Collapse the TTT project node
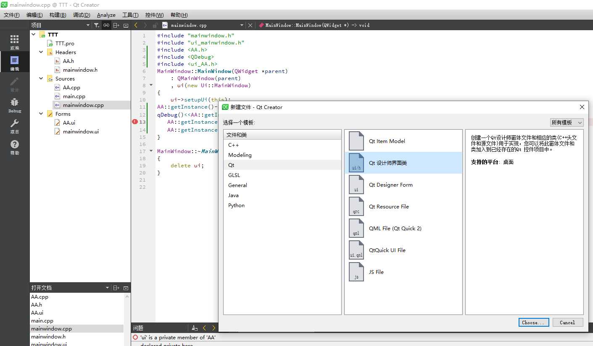The width and height of the screenshot is (593, 346). coord(34,34)
